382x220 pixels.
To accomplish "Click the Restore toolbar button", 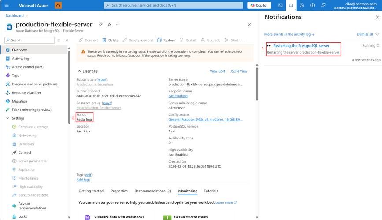I will tap(166, 40).
